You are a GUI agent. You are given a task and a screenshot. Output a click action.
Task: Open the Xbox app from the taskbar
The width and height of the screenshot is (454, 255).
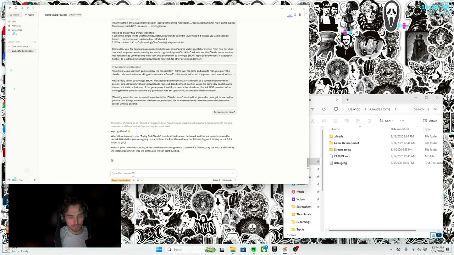pos(264,249)
